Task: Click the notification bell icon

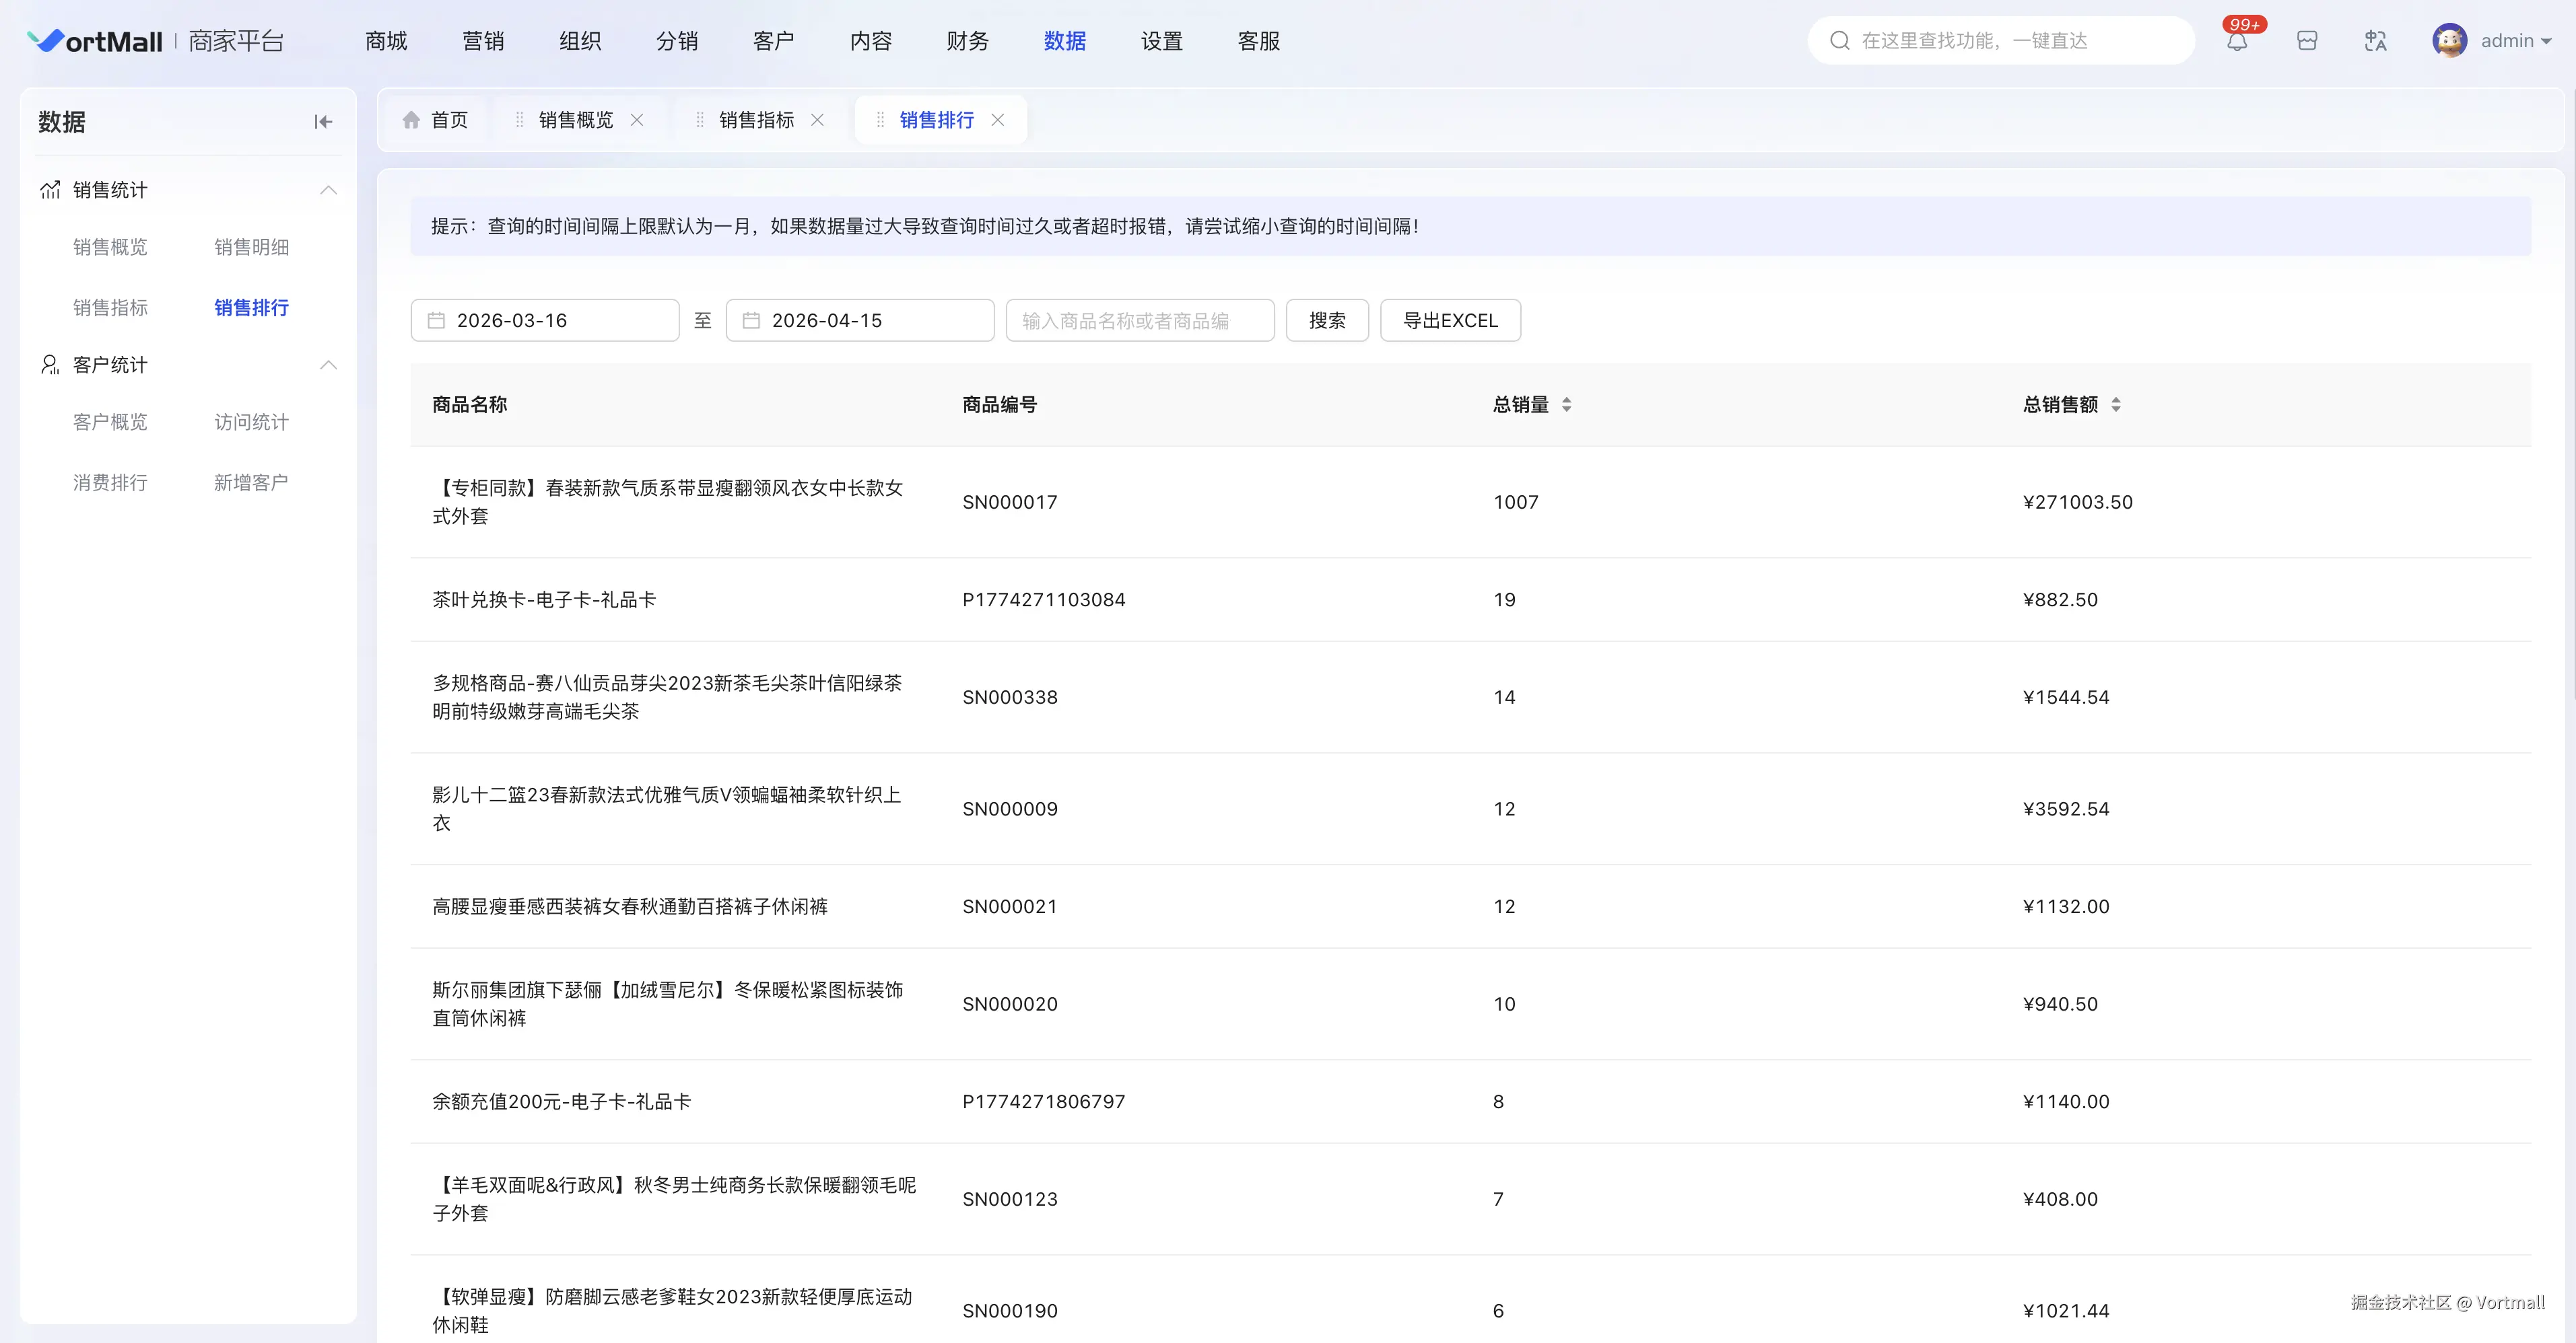Action: (x=2237, y=41)
